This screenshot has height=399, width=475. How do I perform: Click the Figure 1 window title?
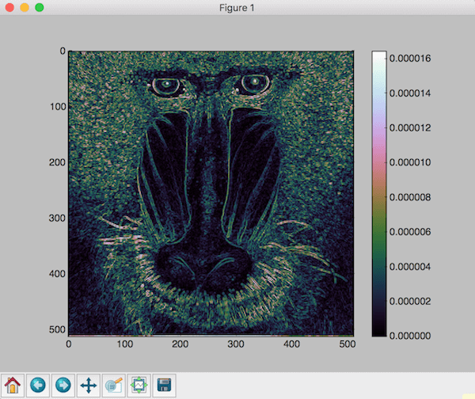click(x=237, y=8)
